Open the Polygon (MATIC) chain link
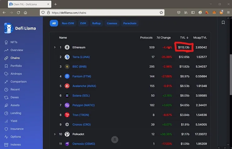Viewport: 232px width, 149px height. tap(83, 105)
